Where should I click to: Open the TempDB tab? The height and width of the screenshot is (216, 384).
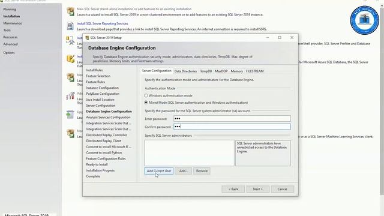pos(206,71)
